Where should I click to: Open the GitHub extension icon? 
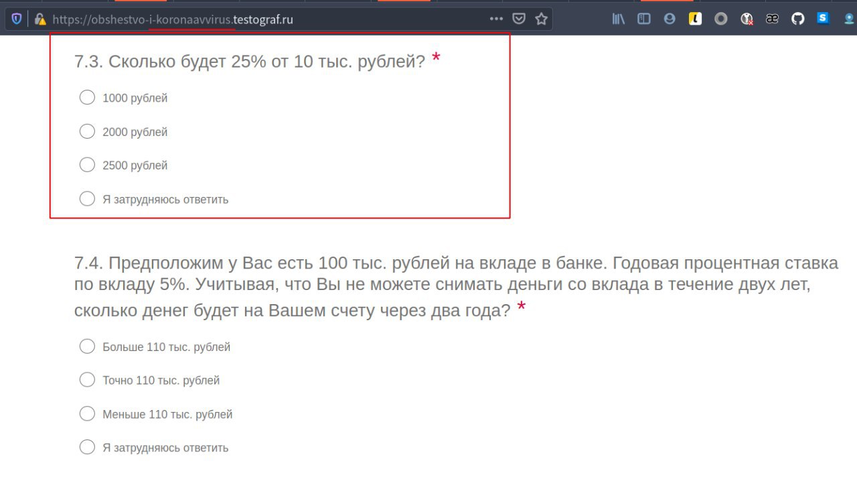pyautogui.click(x=797, y=19)
